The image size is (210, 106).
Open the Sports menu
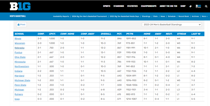pyautogui.click(x=107, y=6)
